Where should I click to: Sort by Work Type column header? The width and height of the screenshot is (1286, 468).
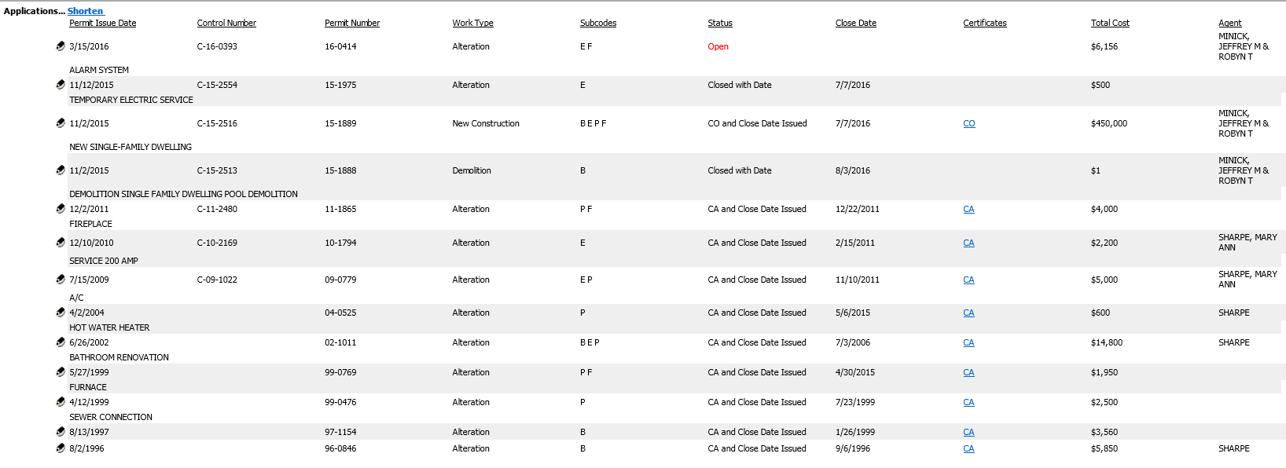pyautogui.click(x=473, y=23)
